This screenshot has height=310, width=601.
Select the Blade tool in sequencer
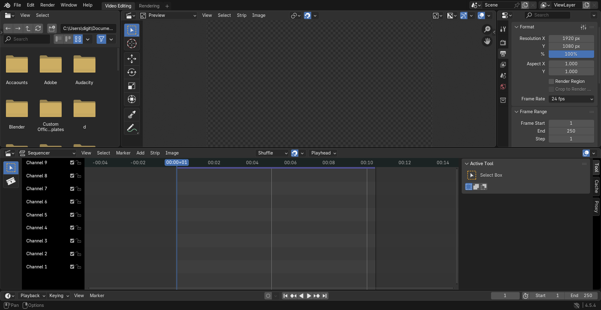pos(11,181)
